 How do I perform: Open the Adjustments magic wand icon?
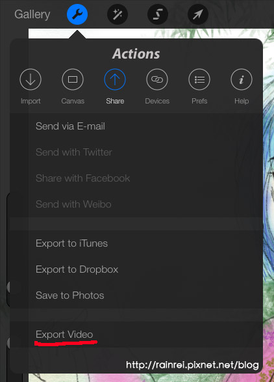pos(118,14)
